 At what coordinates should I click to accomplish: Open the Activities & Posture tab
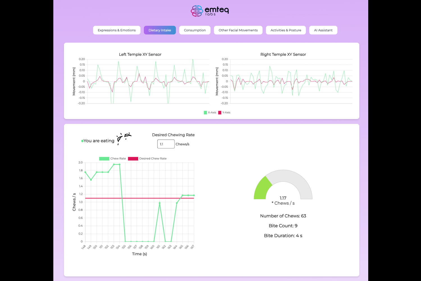tap(286, 30)
